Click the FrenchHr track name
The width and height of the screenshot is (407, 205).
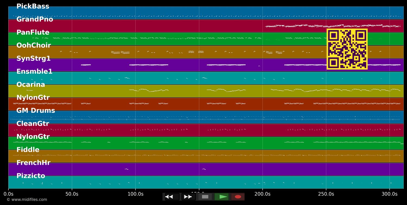click(x=33, y=163)
